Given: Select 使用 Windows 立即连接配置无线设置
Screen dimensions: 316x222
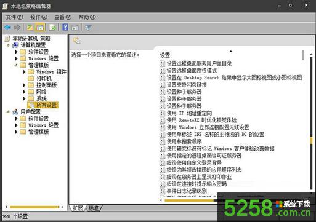Looking at the screenshot, I should (x=208, y=127).
